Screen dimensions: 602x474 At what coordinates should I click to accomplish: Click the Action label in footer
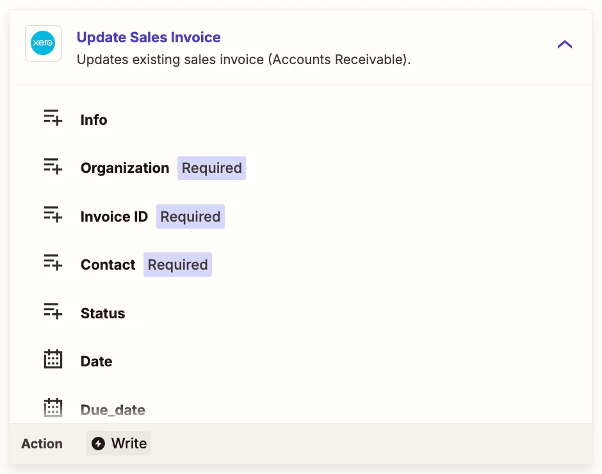pyautogui.click(x=42, y=444)
